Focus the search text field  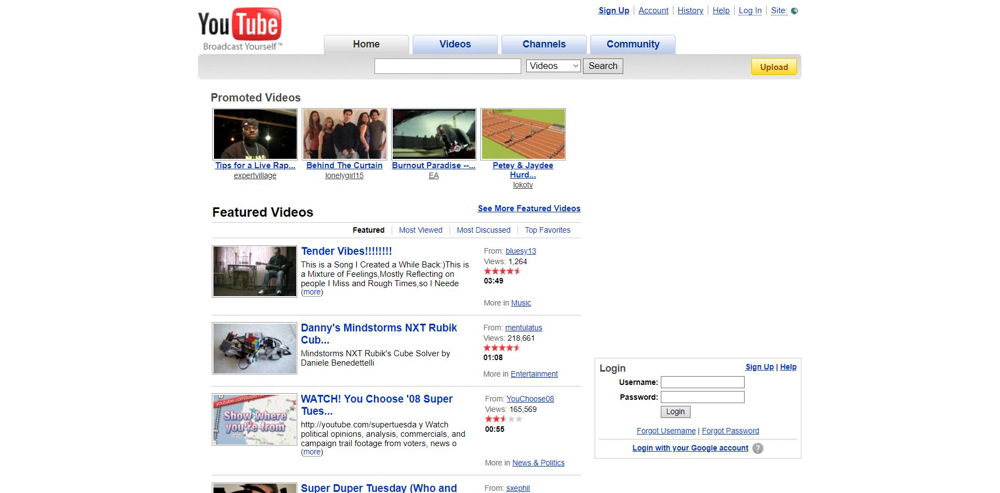point(447,66)
